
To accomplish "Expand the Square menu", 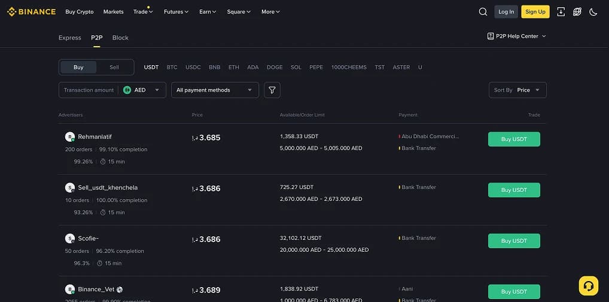I will [239, 11].
